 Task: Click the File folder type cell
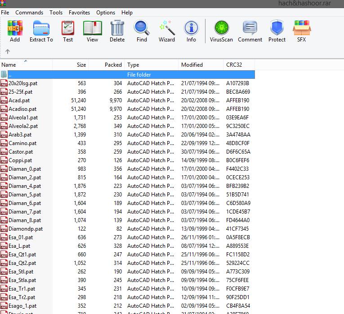(x=139, y=75)
